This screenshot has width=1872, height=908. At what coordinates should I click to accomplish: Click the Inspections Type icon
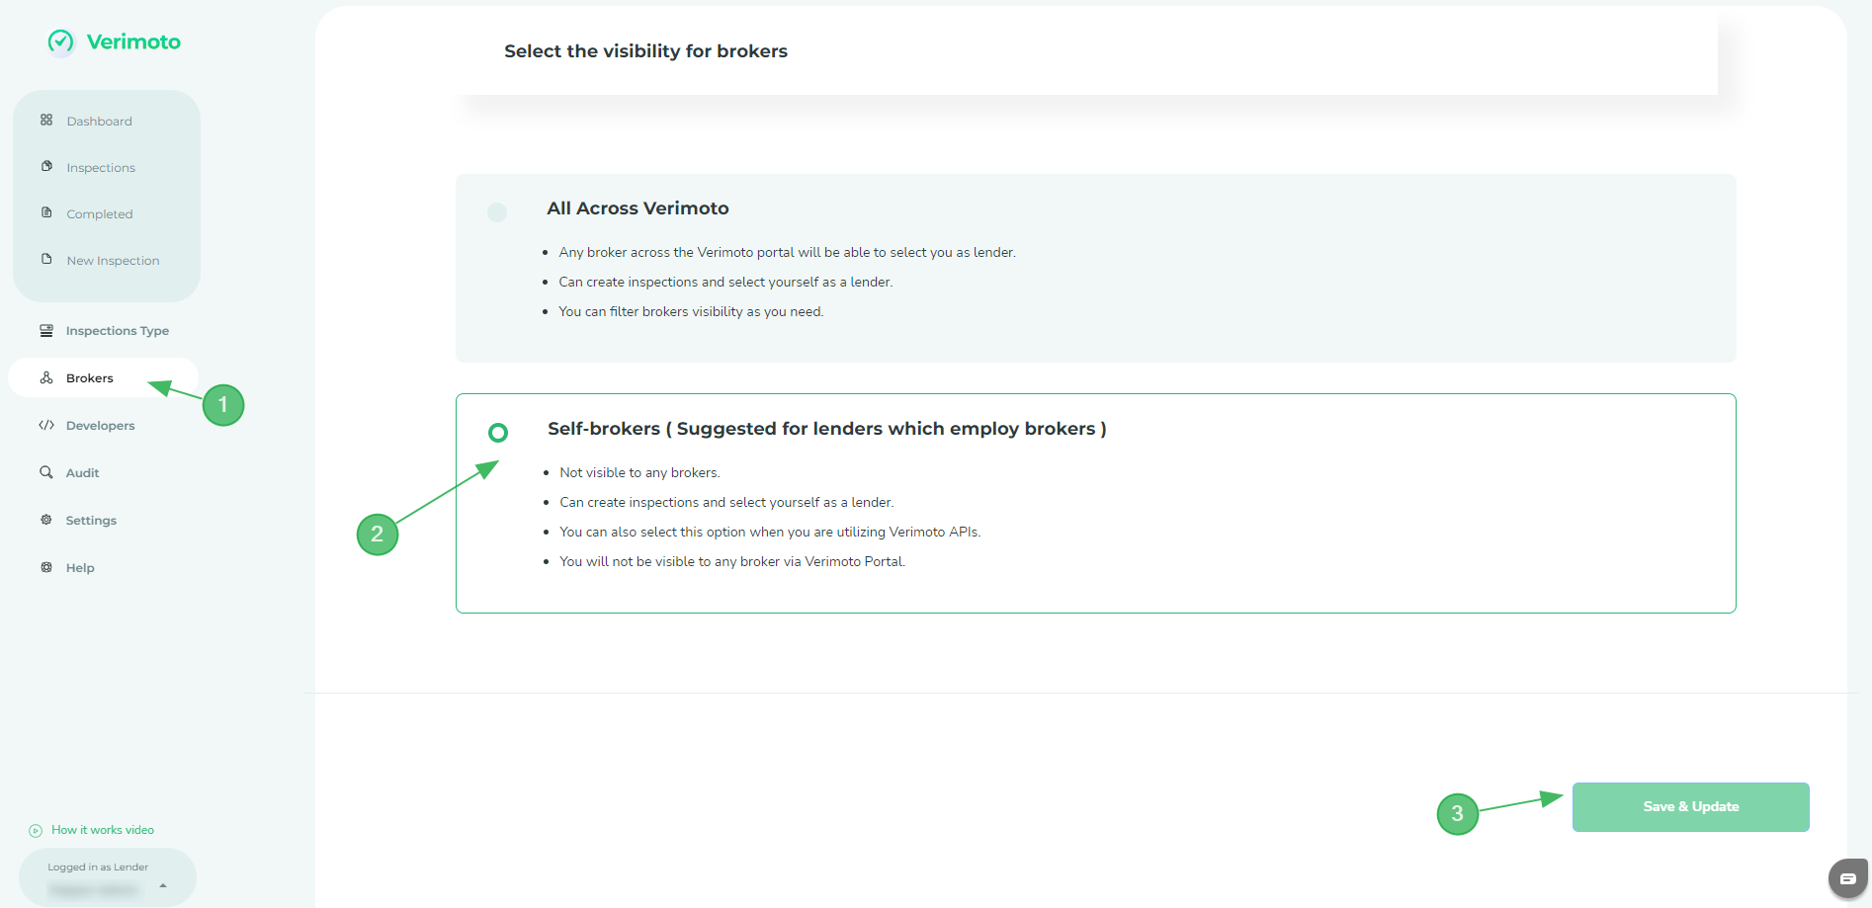(x=46, y=331)
